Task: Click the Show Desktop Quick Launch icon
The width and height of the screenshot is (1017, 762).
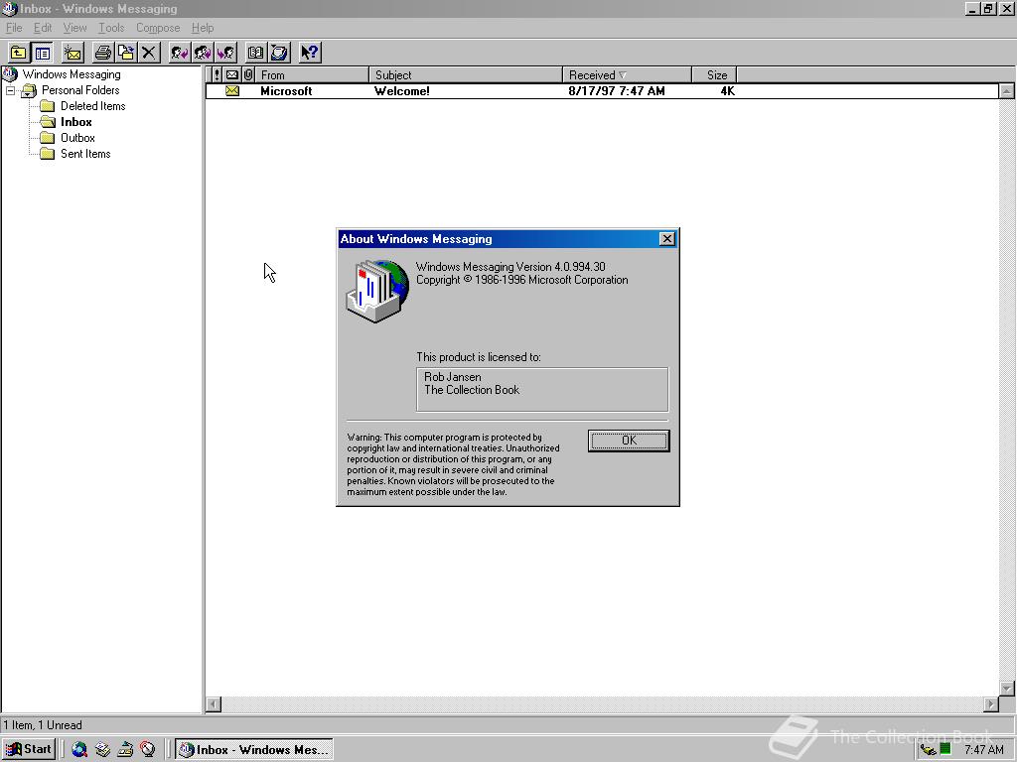Action: click(125, 750)
